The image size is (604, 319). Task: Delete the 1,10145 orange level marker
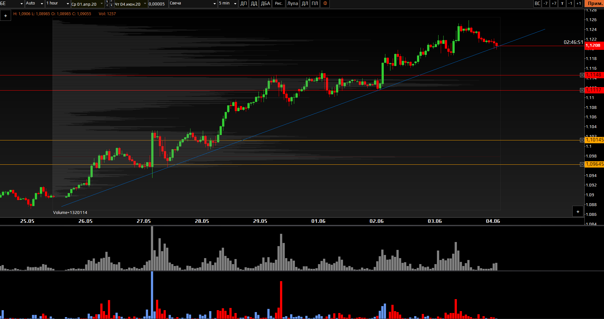tap(582, 140)
